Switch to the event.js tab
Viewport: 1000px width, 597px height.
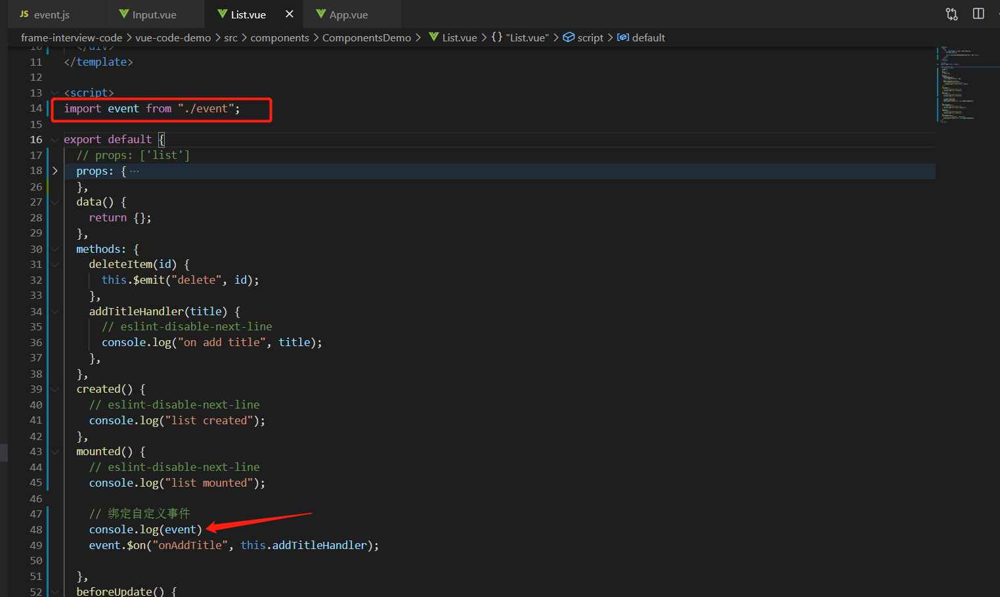[x=52, y=14]
